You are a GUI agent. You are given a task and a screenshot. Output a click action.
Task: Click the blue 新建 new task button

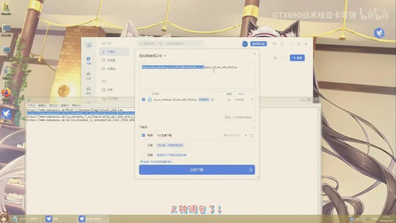(297, 58)
